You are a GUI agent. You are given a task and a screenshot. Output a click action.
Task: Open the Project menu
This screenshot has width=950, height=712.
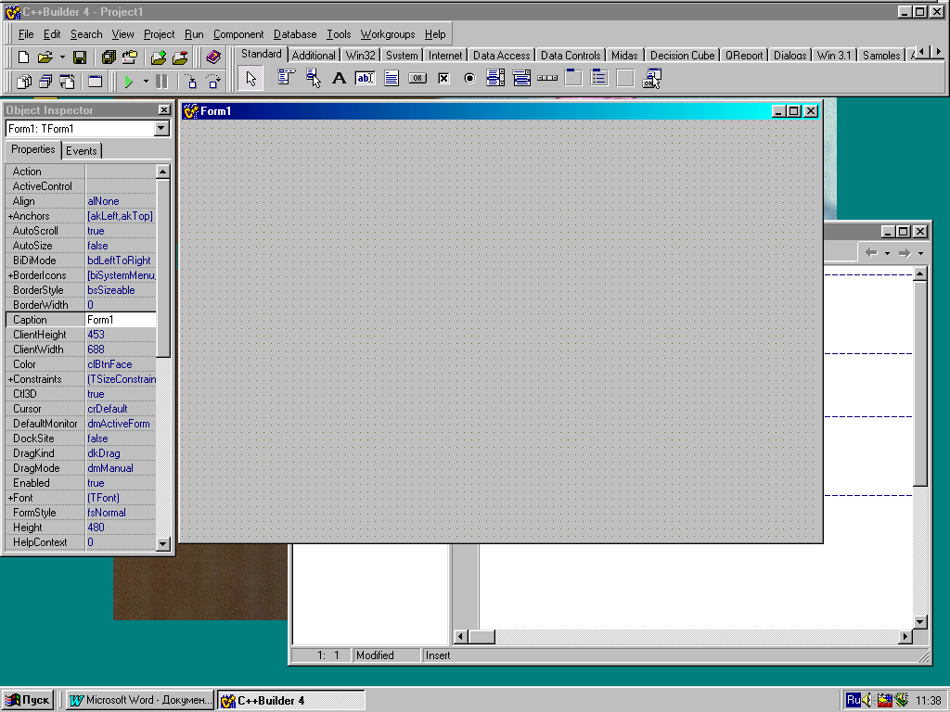click(x=159, y=34)
